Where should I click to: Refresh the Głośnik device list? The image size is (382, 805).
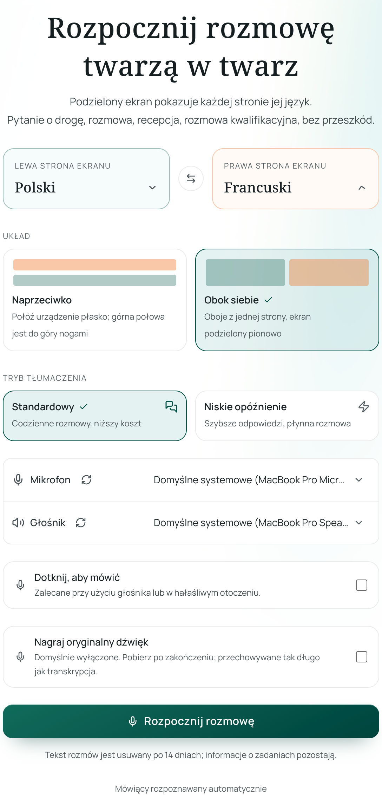(81, 523)
